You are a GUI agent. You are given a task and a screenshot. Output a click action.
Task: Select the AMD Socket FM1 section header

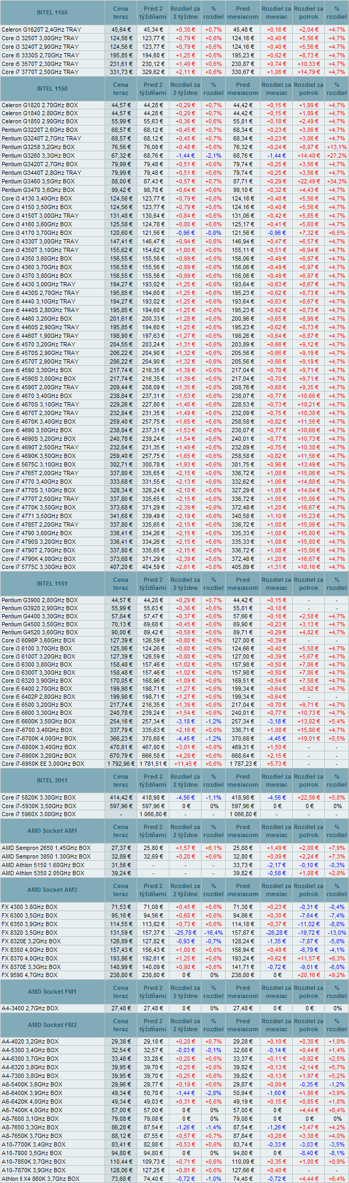point(53,992)
